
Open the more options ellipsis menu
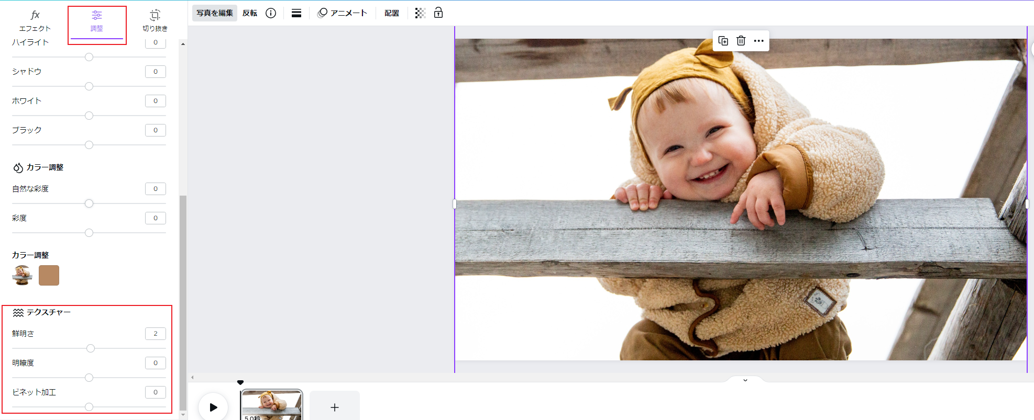coord(758,41)
